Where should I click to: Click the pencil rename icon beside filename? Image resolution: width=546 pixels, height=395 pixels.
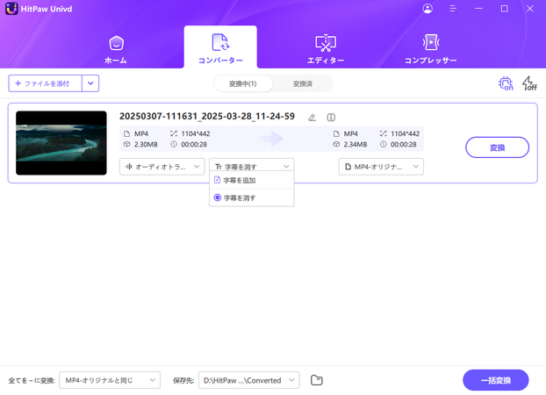tap(312, 118)
